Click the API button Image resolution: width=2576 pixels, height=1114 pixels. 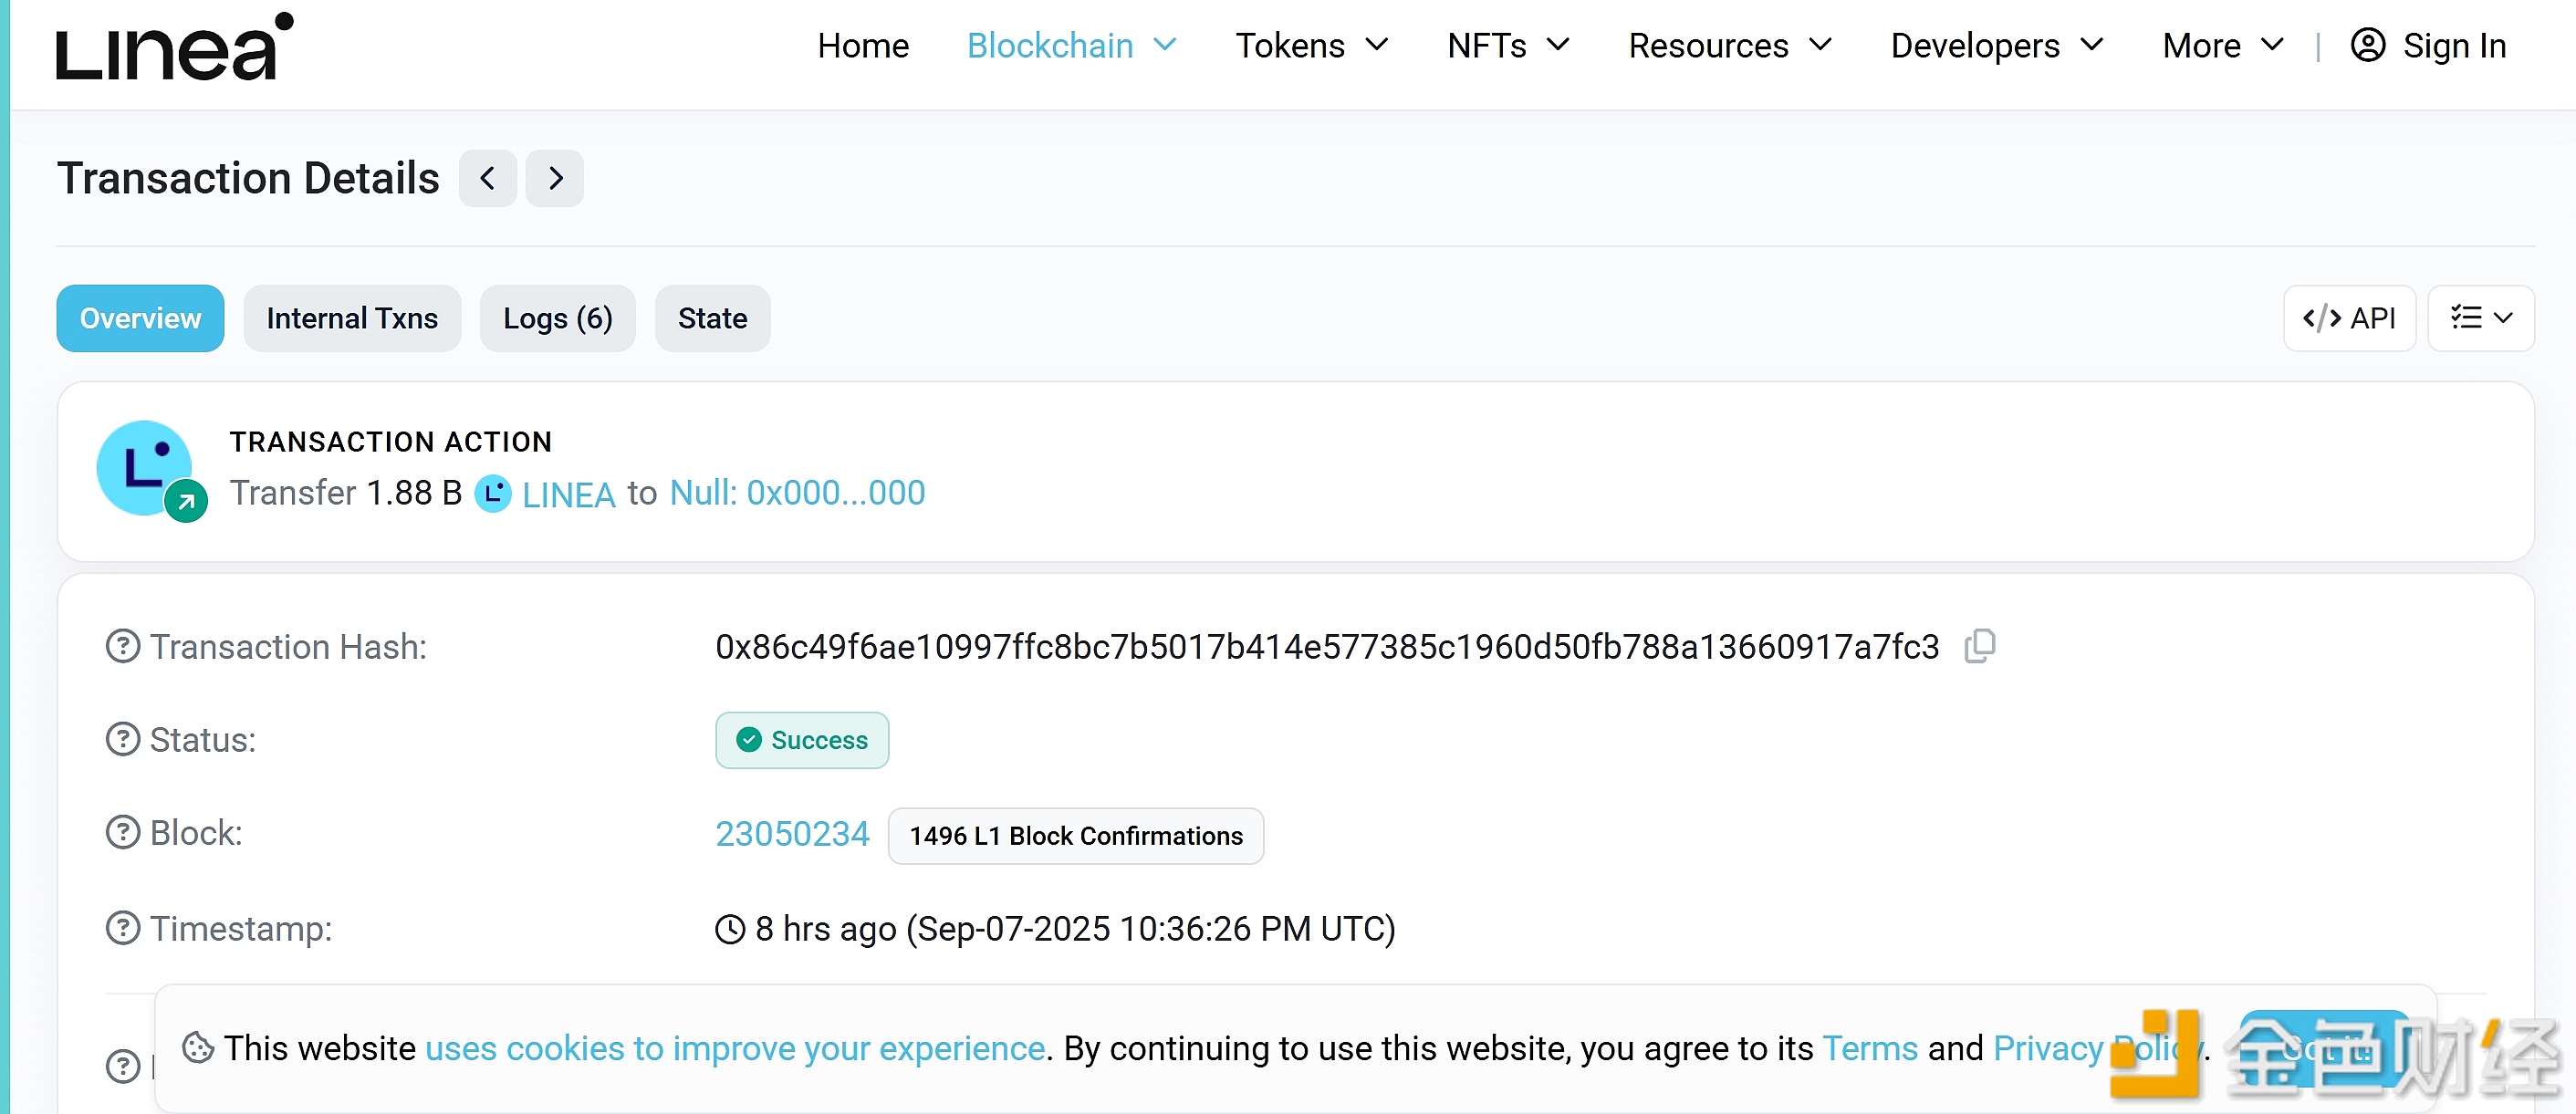(2349, 318)
